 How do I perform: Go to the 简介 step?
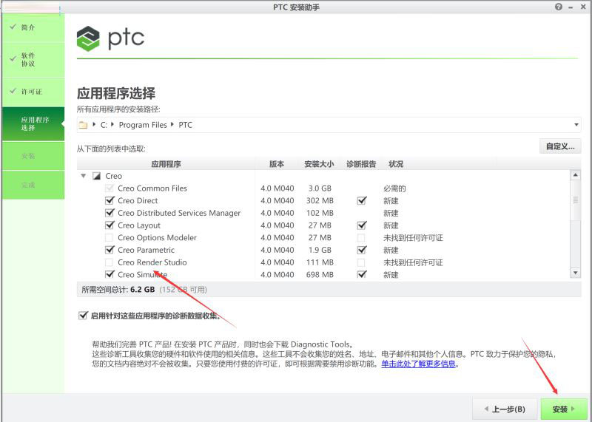(33, 27)
